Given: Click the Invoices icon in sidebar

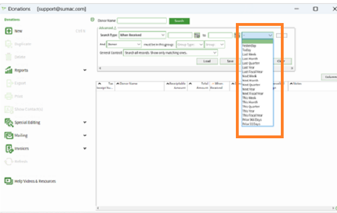Looking at the screenshot, I should (9, 149).
